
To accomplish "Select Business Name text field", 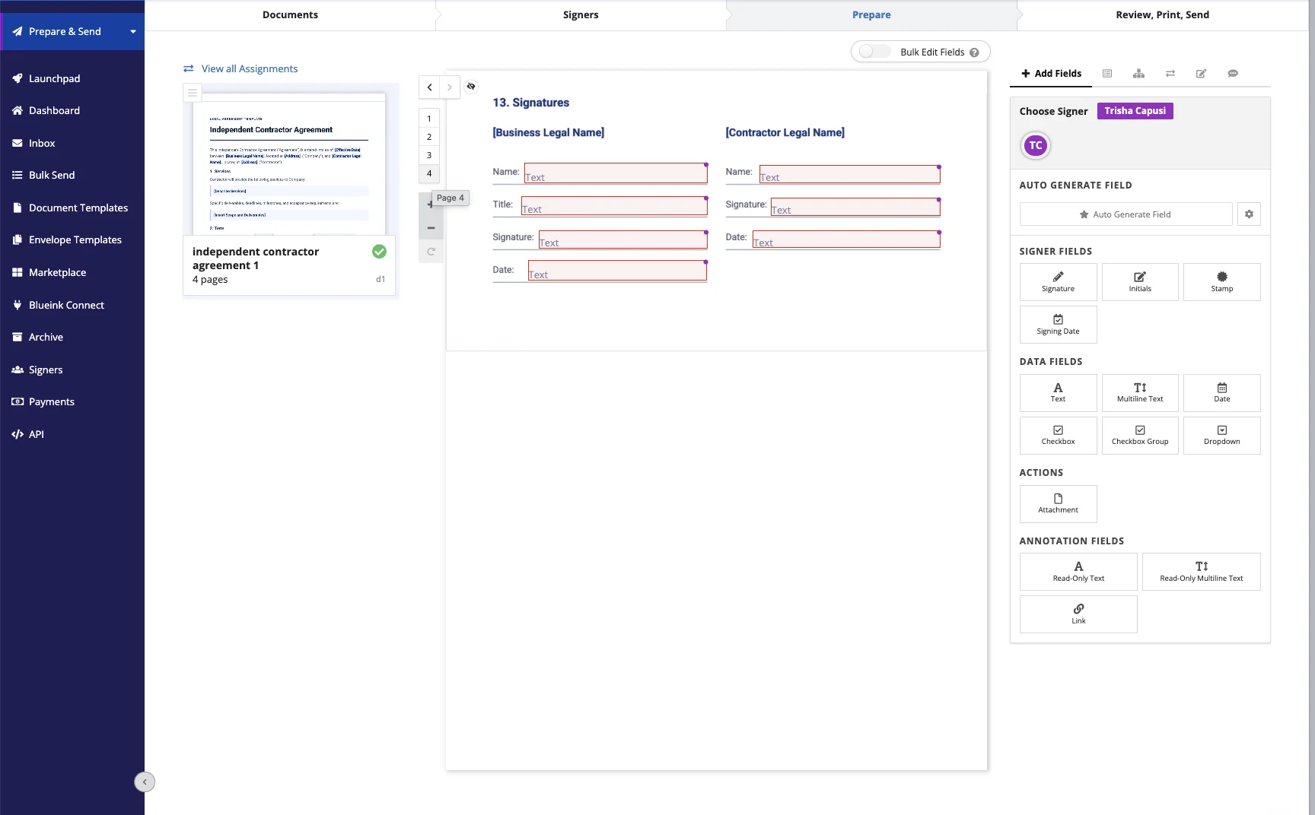I will pyautogui.click(x=616, y=173).
